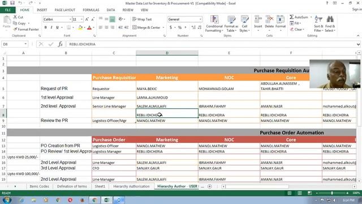Switch to the FORMULAS ribbon tab
This screenshot has height=204, width=362.
click(91, 10)
